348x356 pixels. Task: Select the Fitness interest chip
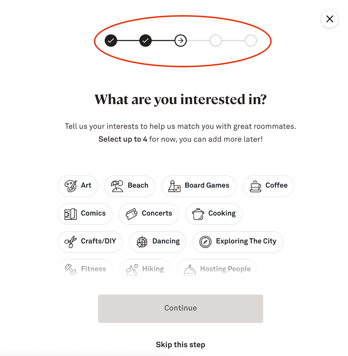tap(85, 268)
